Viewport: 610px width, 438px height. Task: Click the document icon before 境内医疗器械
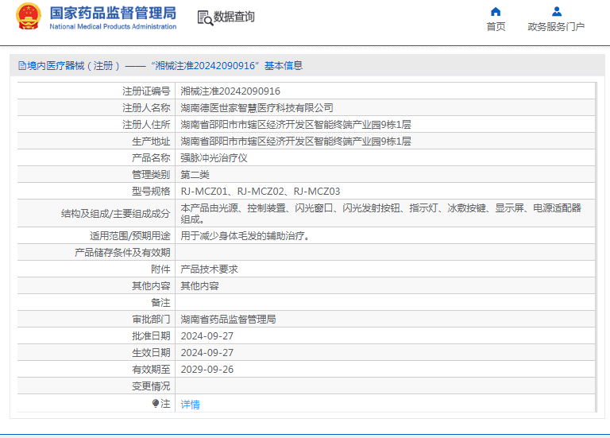point(22,66)
